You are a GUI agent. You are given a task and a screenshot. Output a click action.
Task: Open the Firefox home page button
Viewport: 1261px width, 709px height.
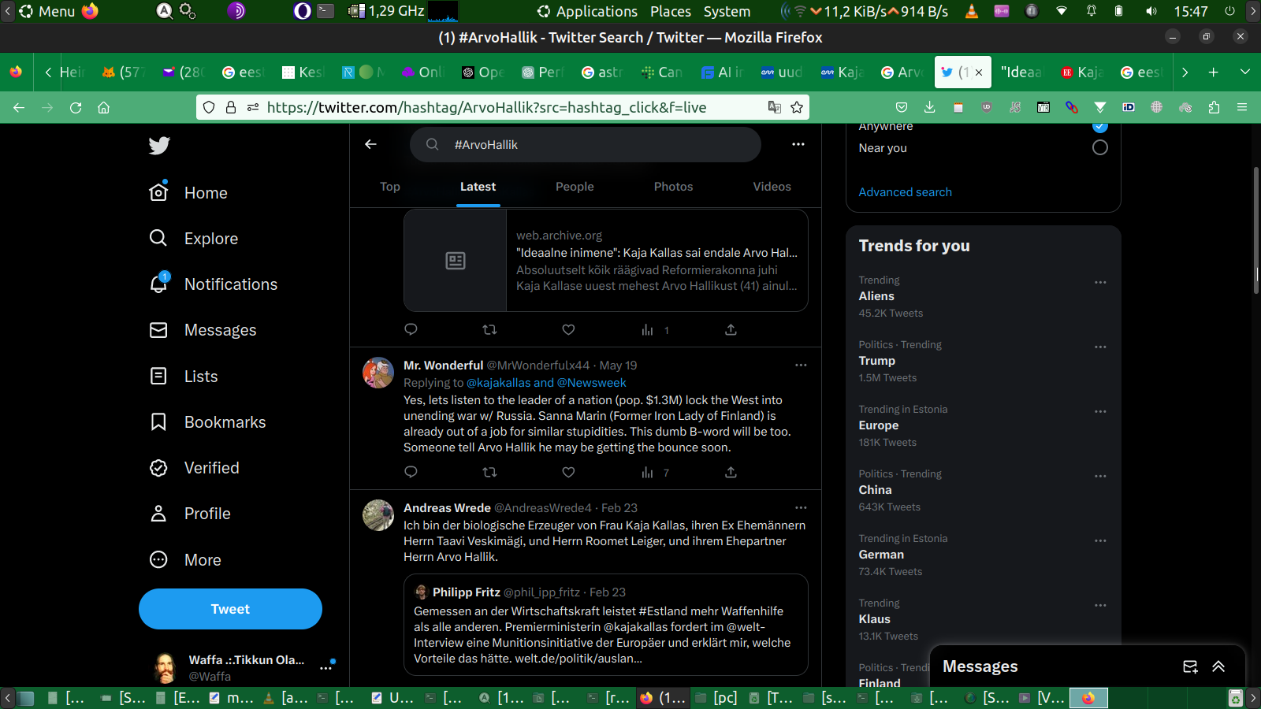pyautogui.click(x=103, y=107)
